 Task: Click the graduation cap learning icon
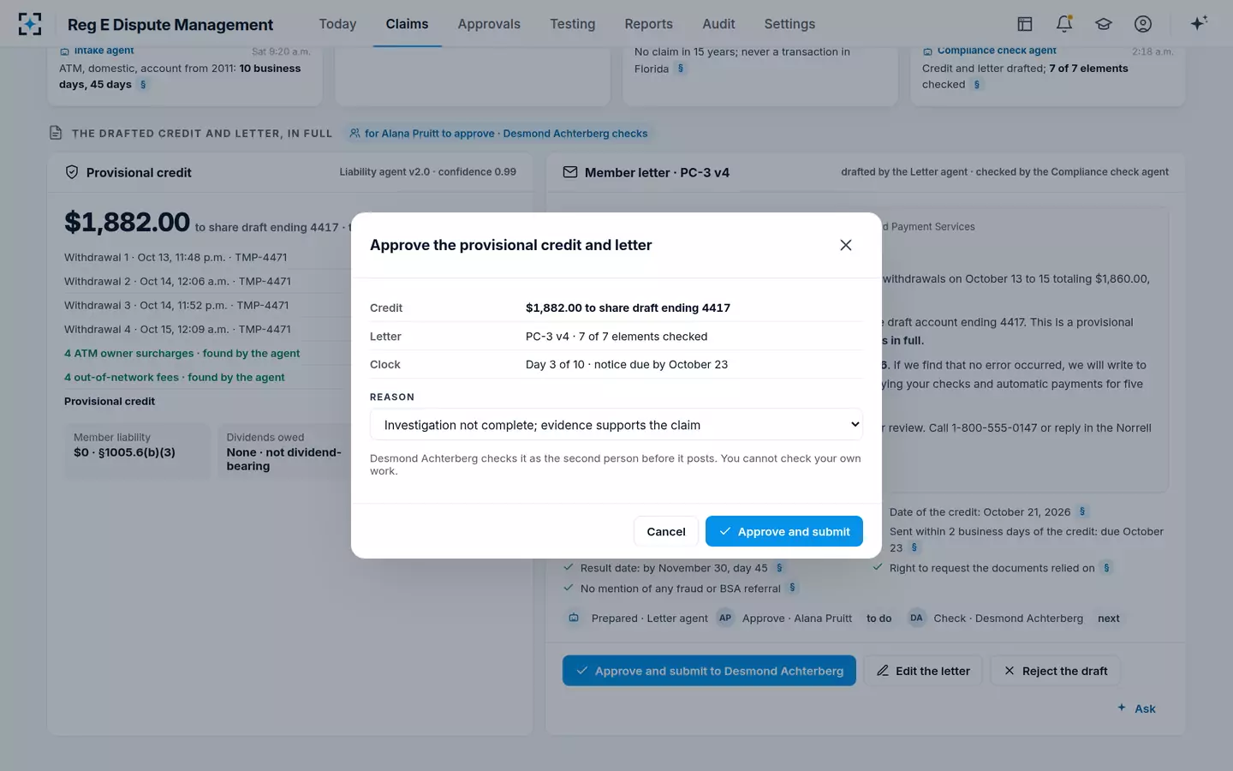(1104, 24)
